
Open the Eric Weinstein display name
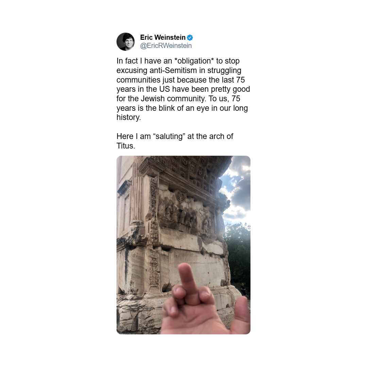click(x=163, y=37)
